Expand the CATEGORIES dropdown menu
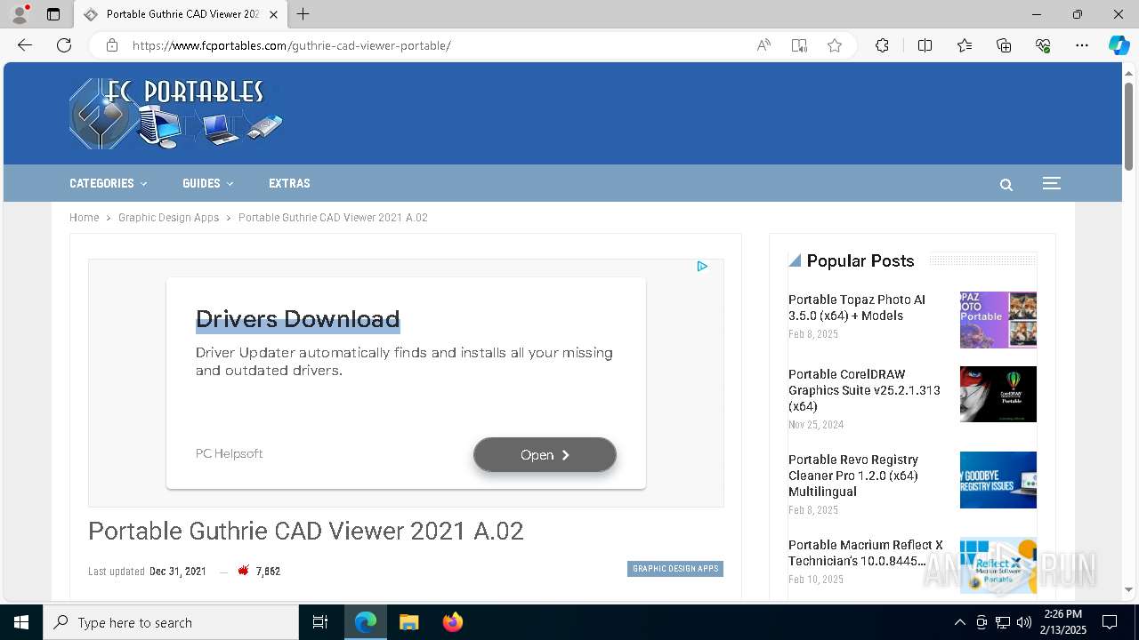 point(109,183)
